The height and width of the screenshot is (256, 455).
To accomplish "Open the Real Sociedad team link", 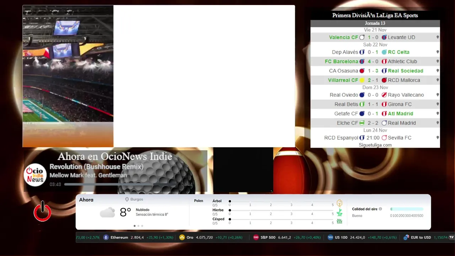I will tap(406, 71).
